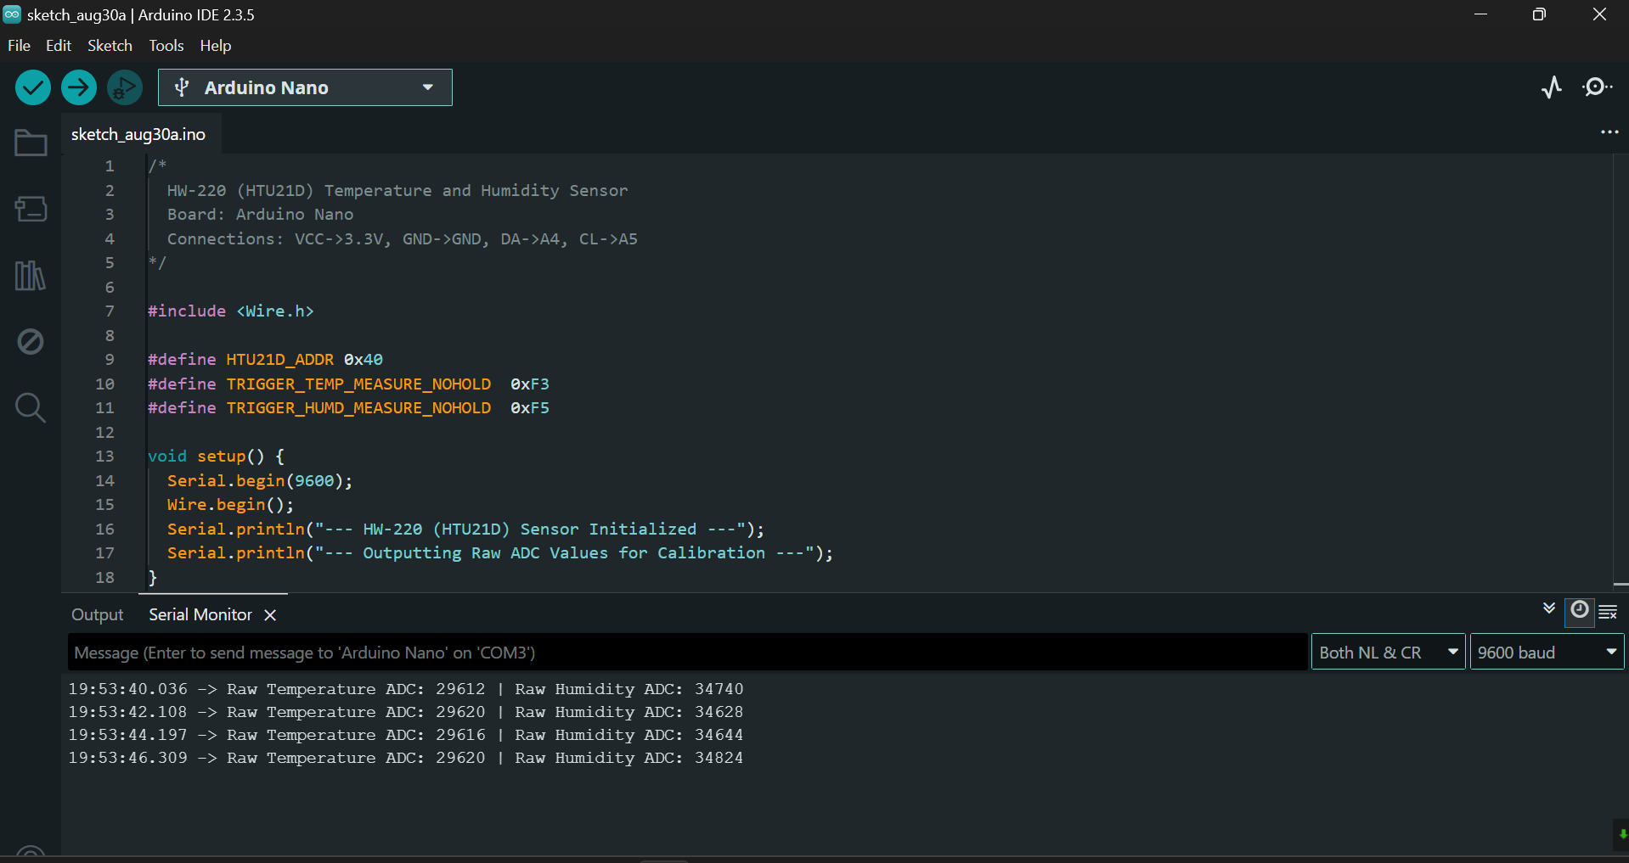Click the TRIGGER_HUMD_MEASURE_NOHOLD define line
The width and height of the screenshot is (1629, 863).
(x=348, y=408)
